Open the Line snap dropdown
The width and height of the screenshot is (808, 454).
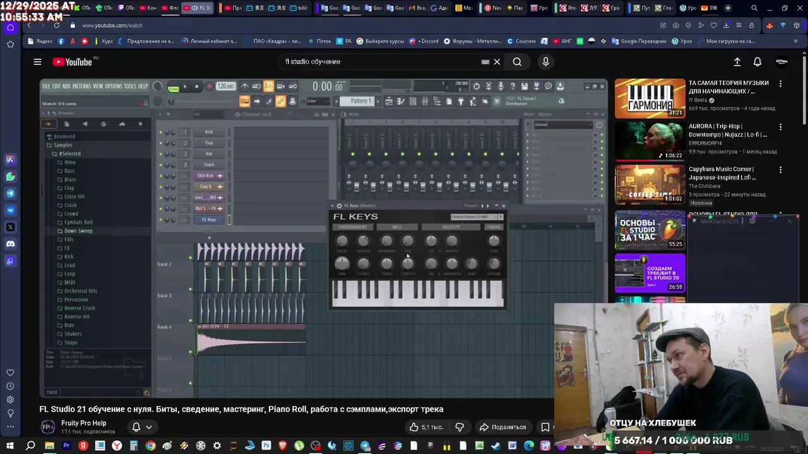[318, 101]
